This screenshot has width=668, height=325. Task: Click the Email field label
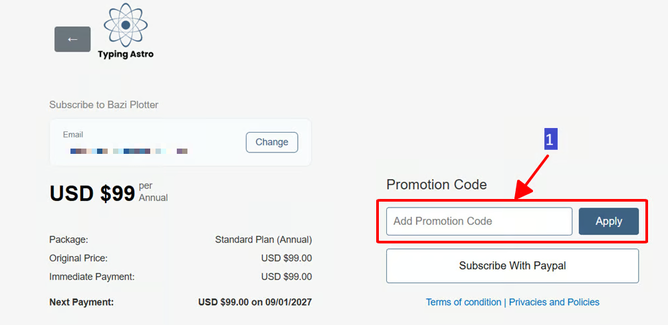tap(73, 135)
